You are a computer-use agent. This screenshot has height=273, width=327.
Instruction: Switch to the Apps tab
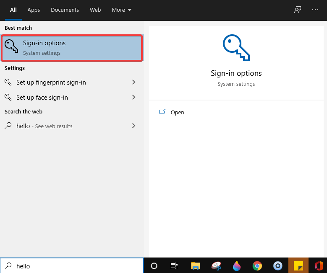point(34,10)
